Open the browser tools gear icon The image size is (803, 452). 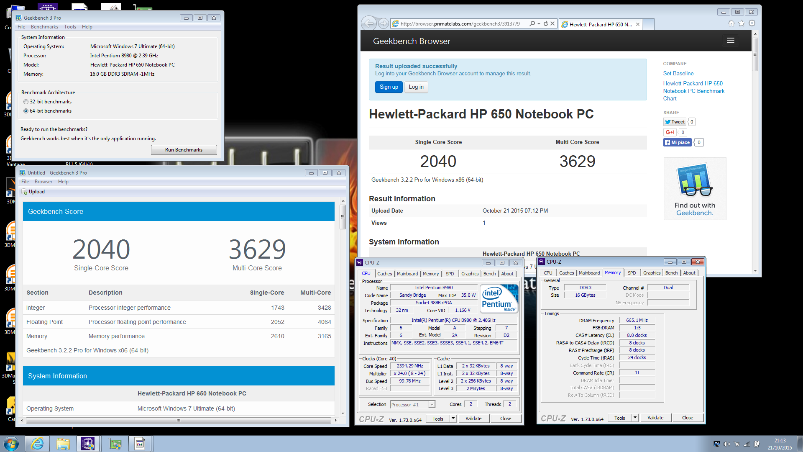coord(752,23)
